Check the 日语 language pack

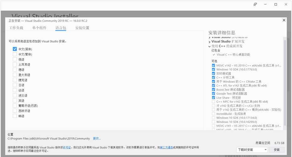[15, 85]
